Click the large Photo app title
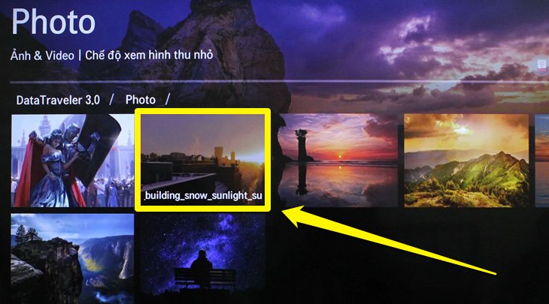 pyautogui.click(x=53, y=22)
